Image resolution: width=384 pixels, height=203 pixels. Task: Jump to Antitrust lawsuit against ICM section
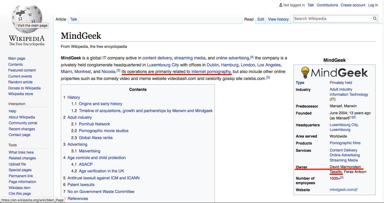coord(103,178)
